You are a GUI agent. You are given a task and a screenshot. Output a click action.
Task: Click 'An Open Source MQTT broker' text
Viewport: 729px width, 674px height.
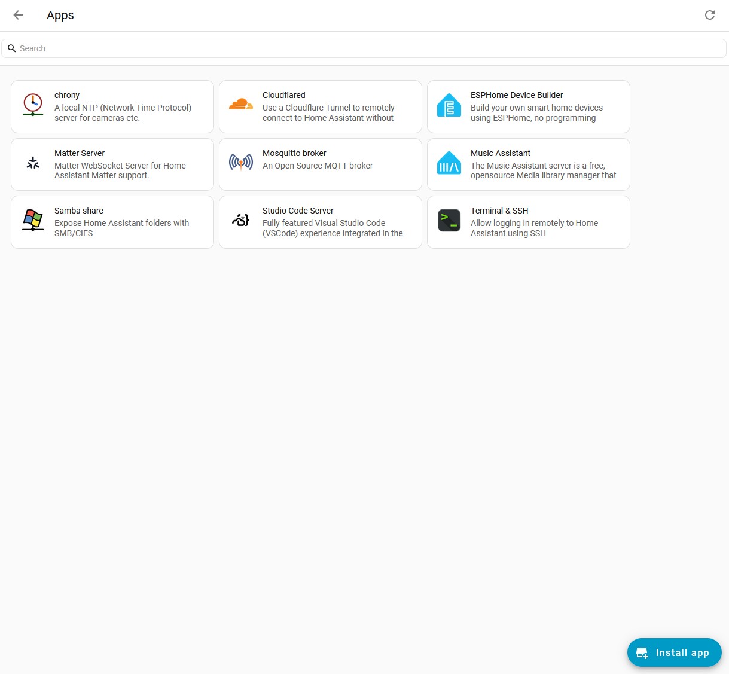[x=318, y=166]
